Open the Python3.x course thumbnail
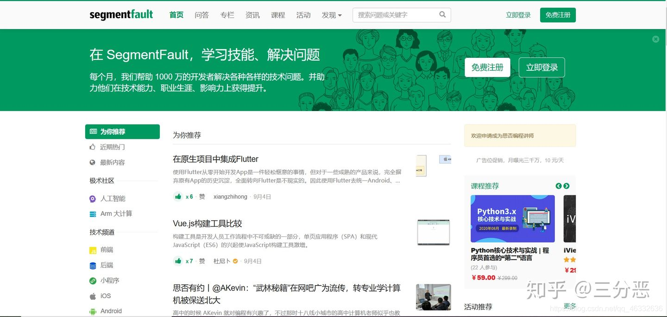This screenshot has width=667, height=317. 513,219
